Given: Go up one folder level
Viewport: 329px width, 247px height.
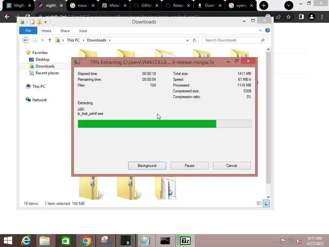Looking at the screenshot, I should 50,40.
